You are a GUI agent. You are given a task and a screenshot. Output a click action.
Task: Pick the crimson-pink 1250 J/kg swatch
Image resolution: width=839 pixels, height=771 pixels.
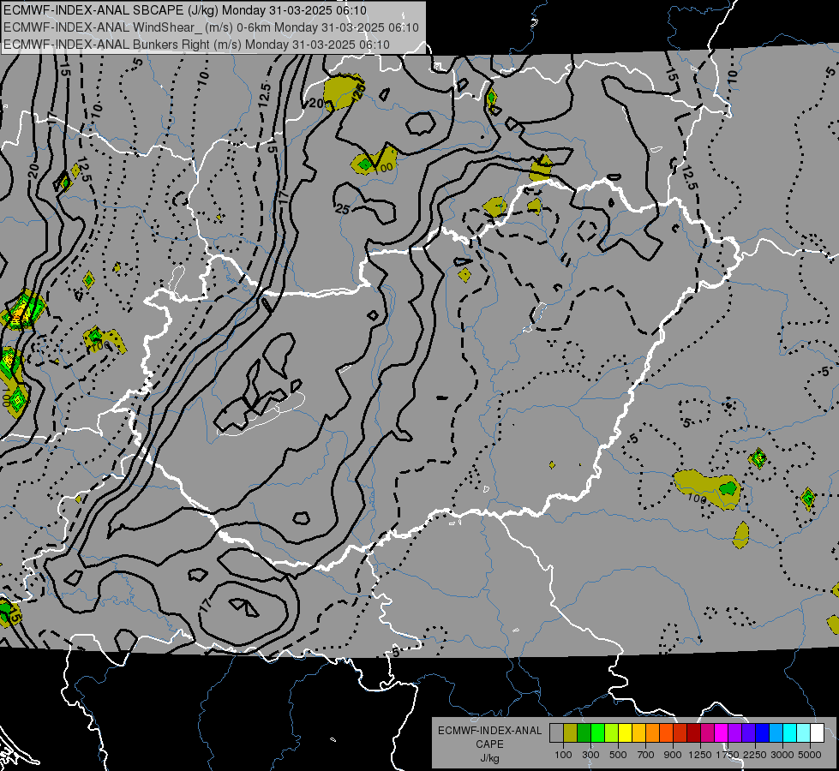tap(707, 732)
